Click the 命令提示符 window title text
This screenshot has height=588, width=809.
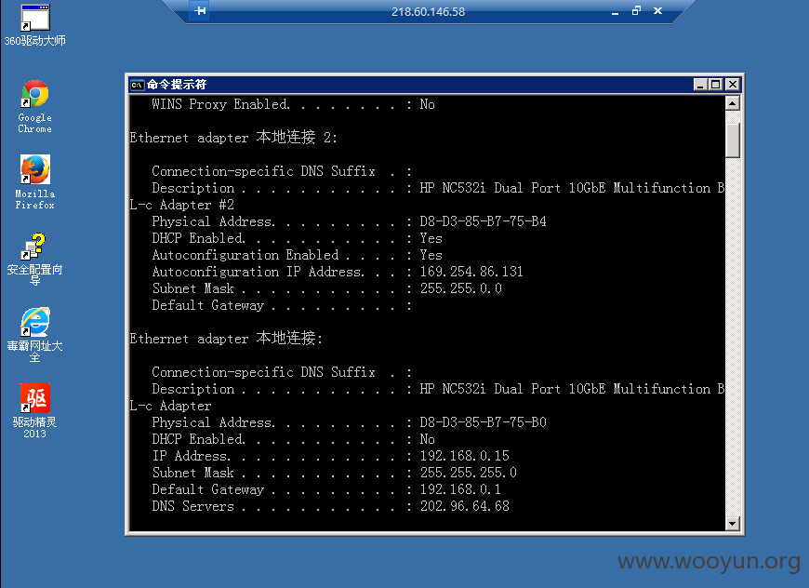click(x=177, y=85)
